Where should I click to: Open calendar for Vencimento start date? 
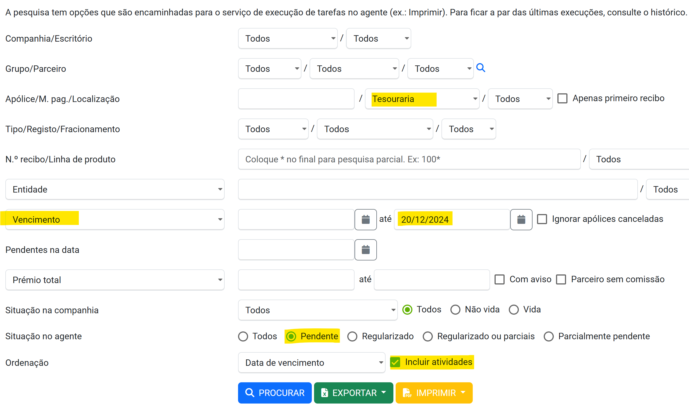[365, 219]
